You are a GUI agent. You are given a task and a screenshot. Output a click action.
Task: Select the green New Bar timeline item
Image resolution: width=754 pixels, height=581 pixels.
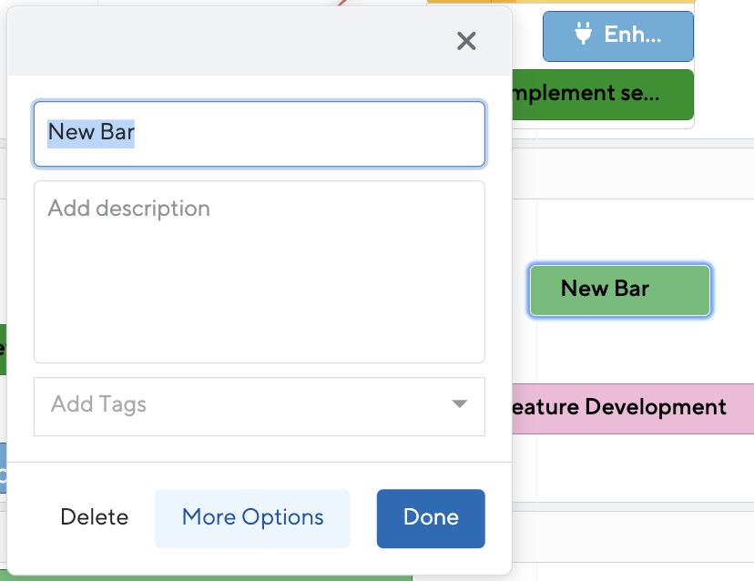[x=620, y=290]
